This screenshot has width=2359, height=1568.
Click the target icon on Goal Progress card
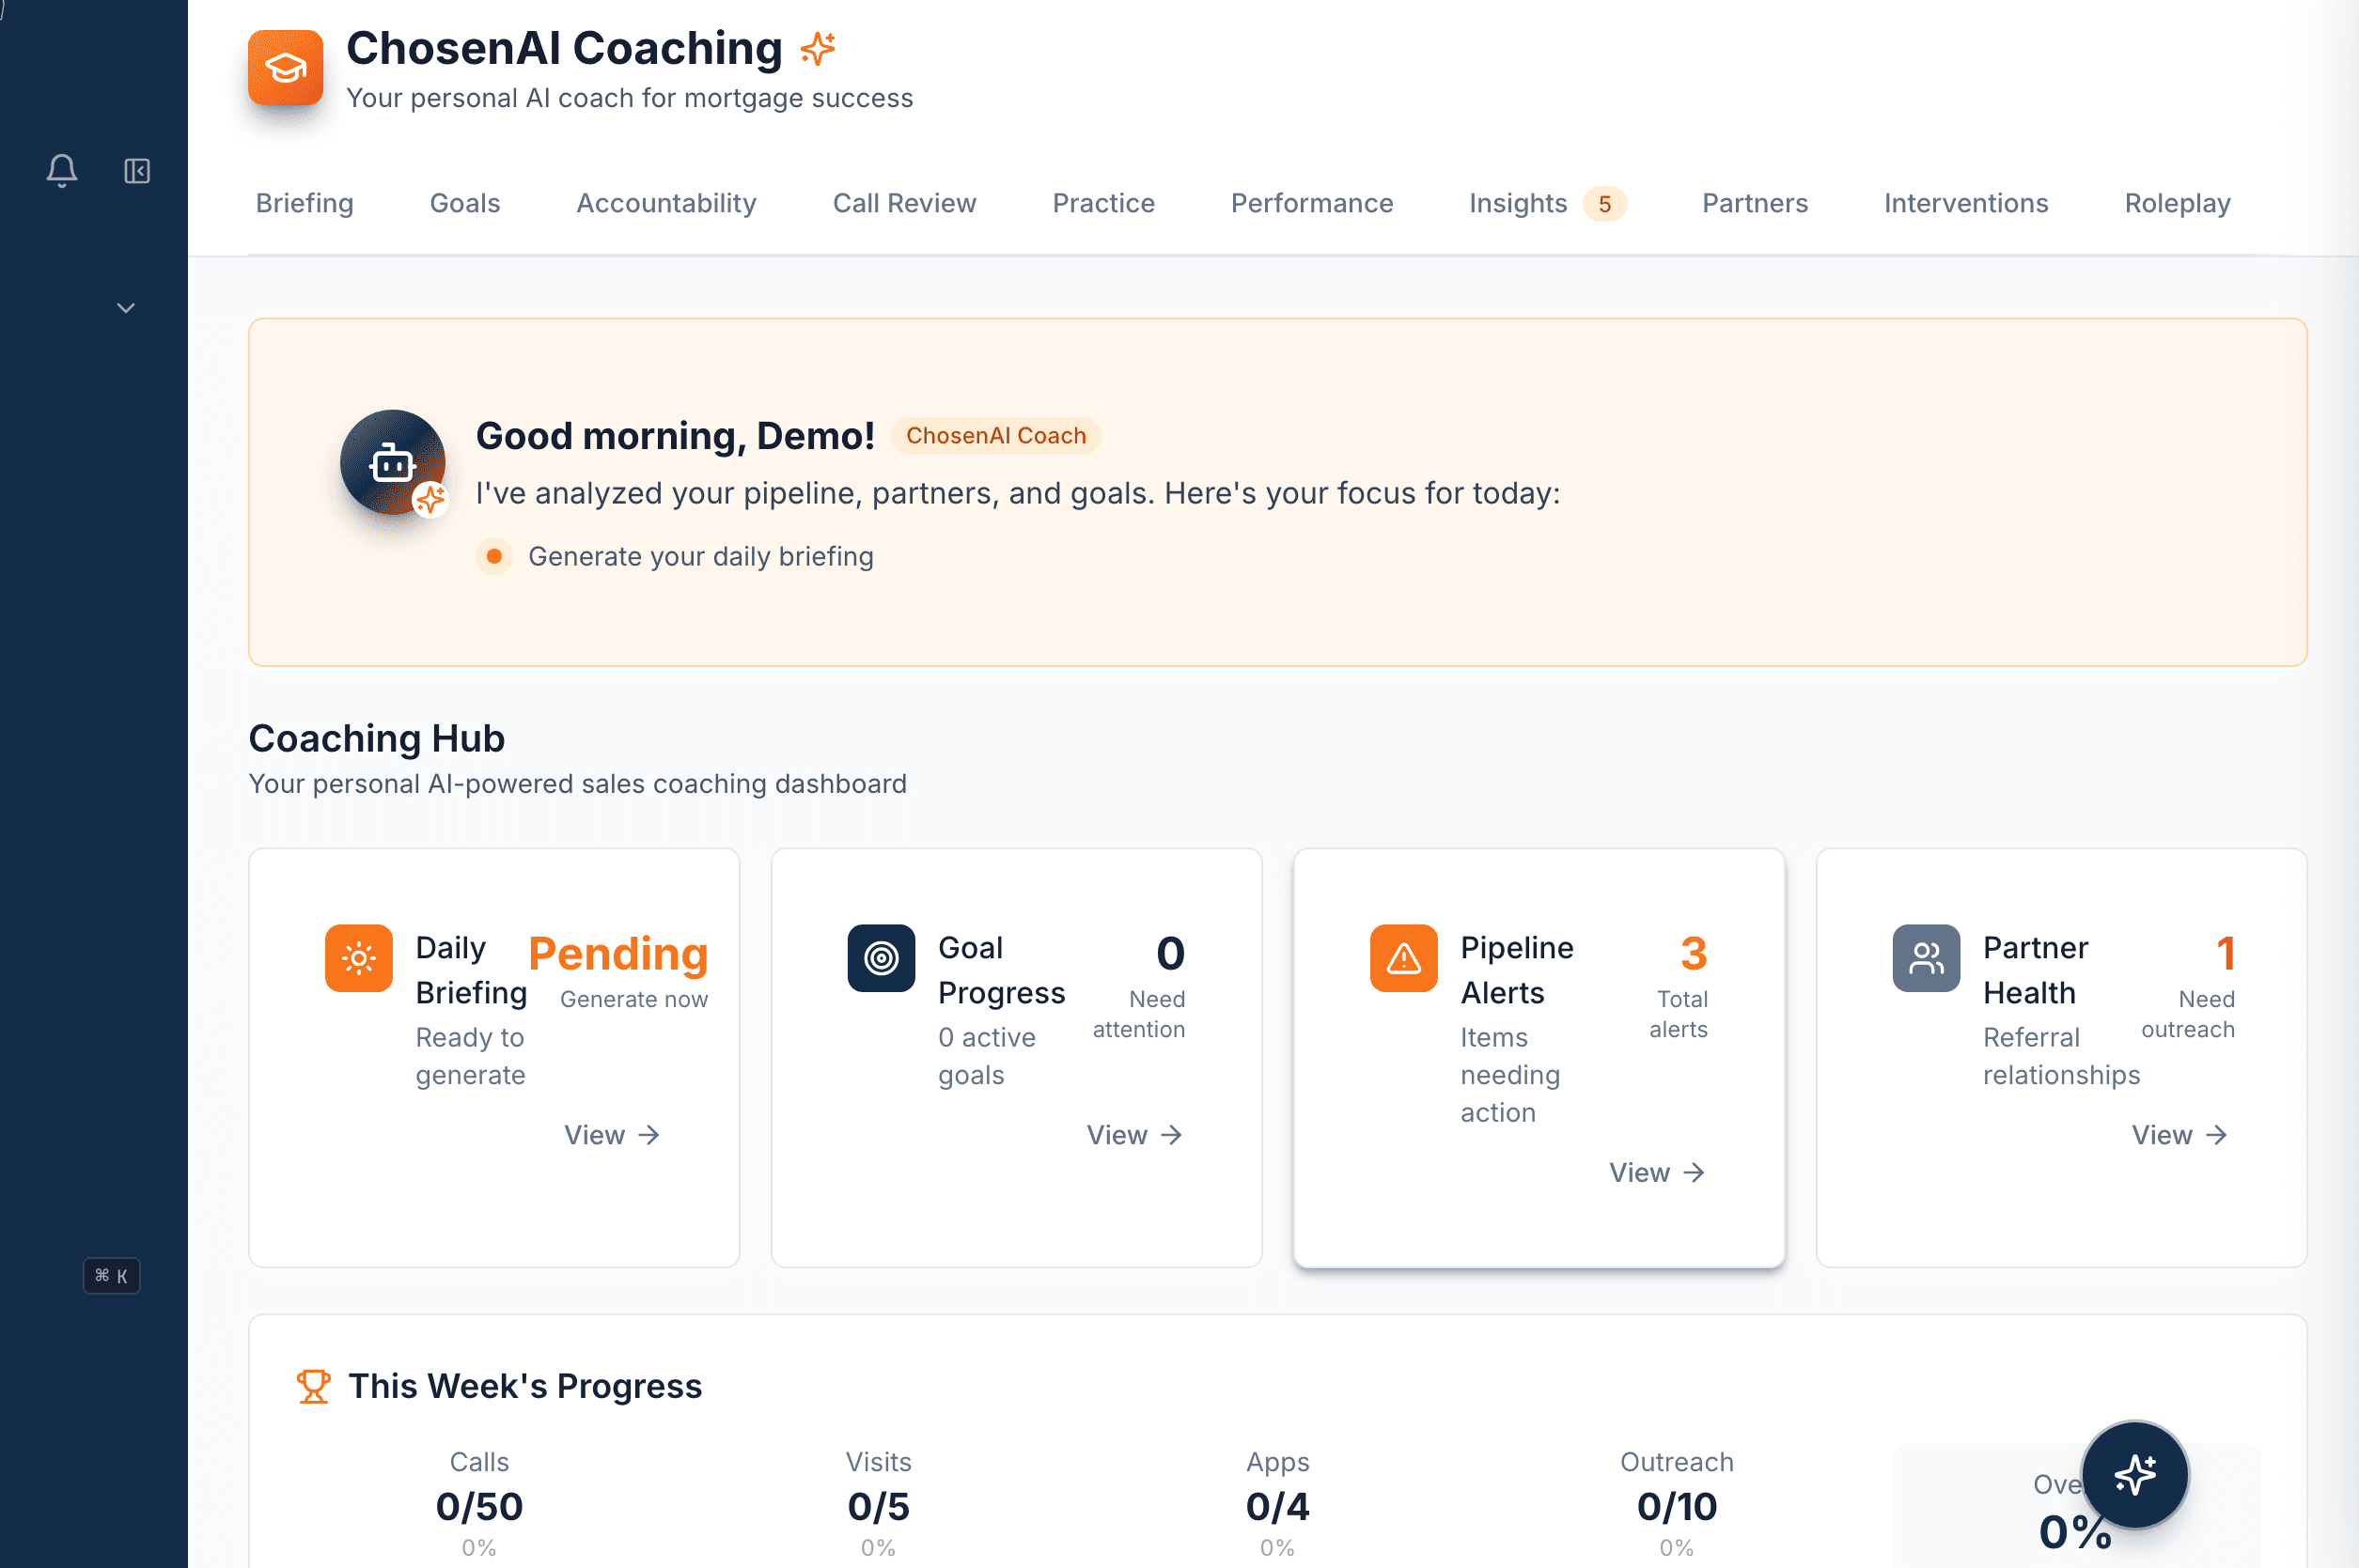tap(881, 957)
